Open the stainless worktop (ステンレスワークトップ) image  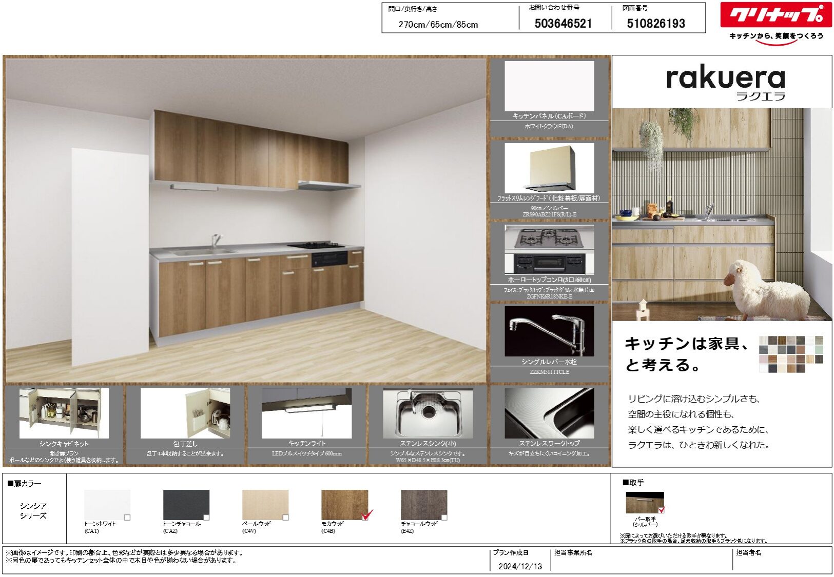point(549,413)
